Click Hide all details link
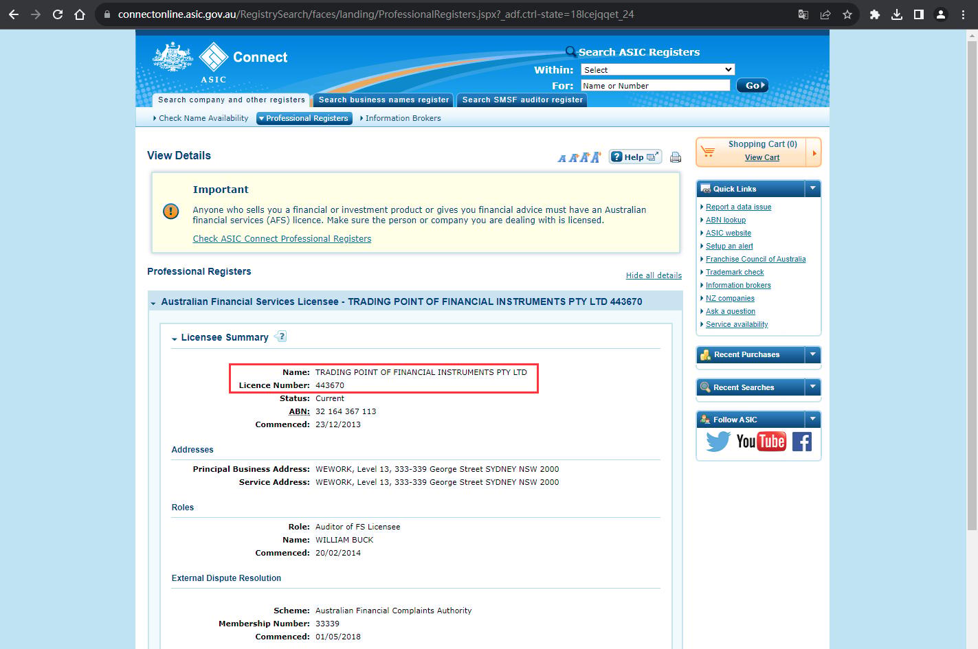978x649 pixels. 654,275
